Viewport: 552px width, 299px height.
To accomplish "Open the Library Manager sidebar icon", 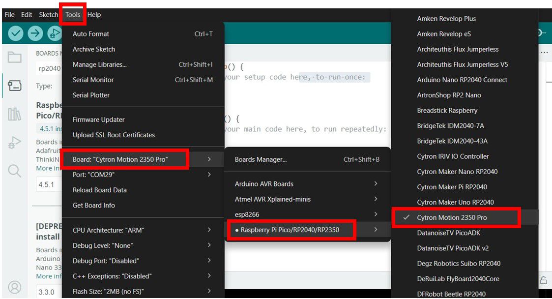I will point(15,115).
